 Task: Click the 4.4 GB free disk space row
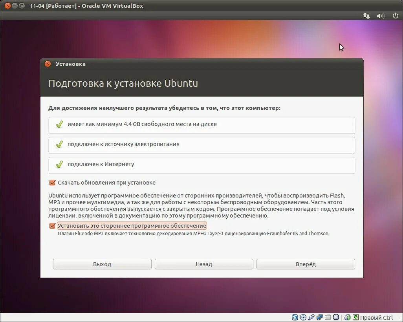coord(202,125)
